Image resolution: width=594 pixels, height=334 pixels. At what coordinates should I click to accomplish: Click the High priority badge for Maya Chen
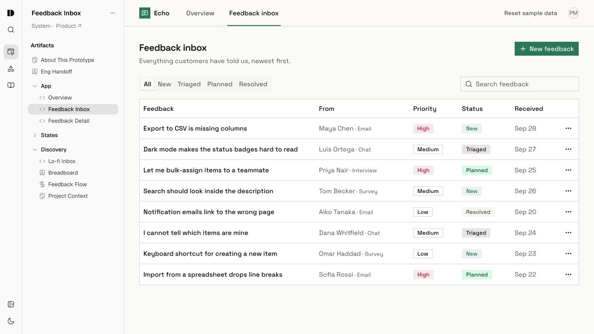coord(423,128)
